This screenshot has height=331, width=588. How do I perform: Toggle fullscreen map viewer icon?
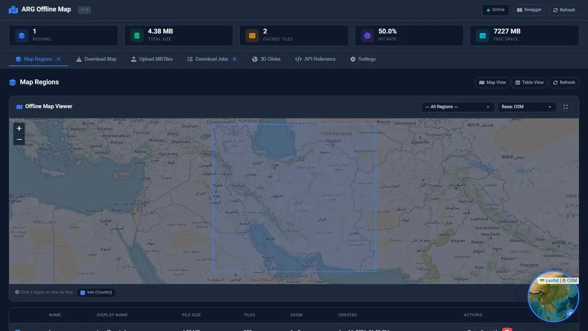click(565, 107)
